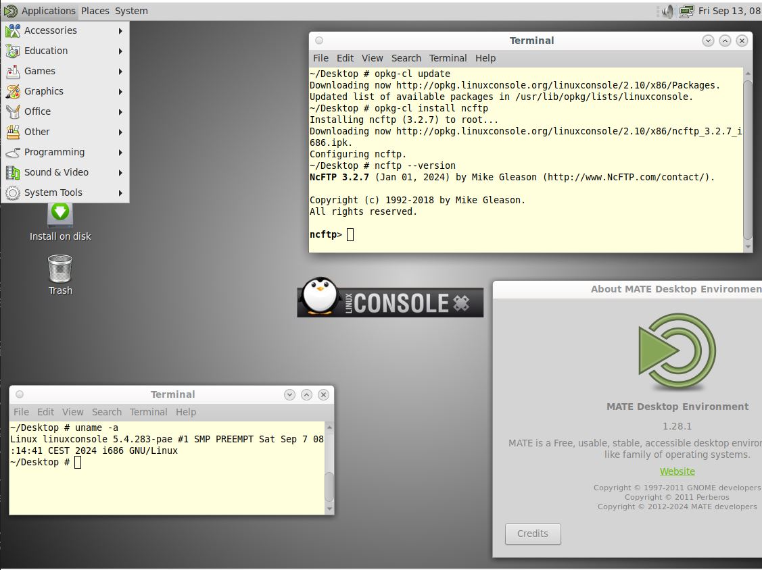The width and height of the screenshot is (762, 570).
Task: Maximize the uname Terminal window
Action: tap(307, 394)
